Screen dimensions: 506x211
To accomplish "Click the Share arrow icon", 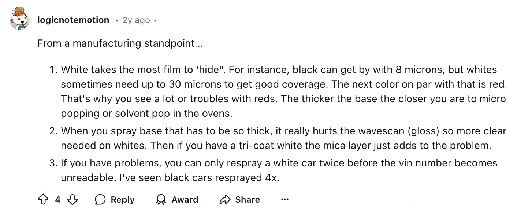I will (x=224, y=200).
